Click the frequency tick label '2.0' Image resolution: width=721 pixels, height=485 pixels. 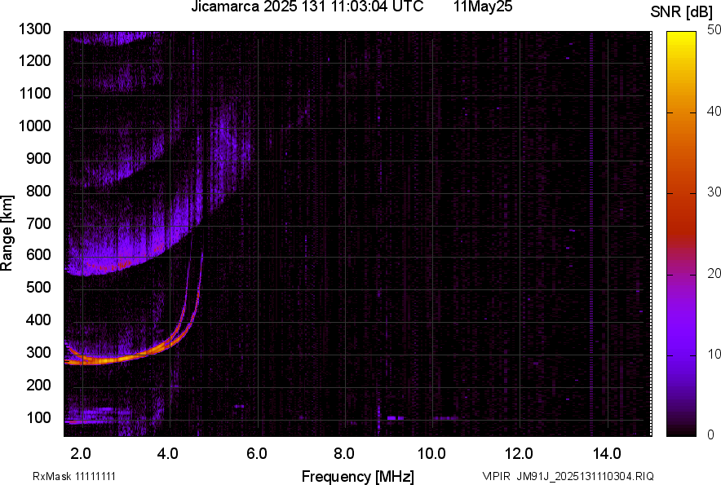pyautogui.click(x=81, y=454)
